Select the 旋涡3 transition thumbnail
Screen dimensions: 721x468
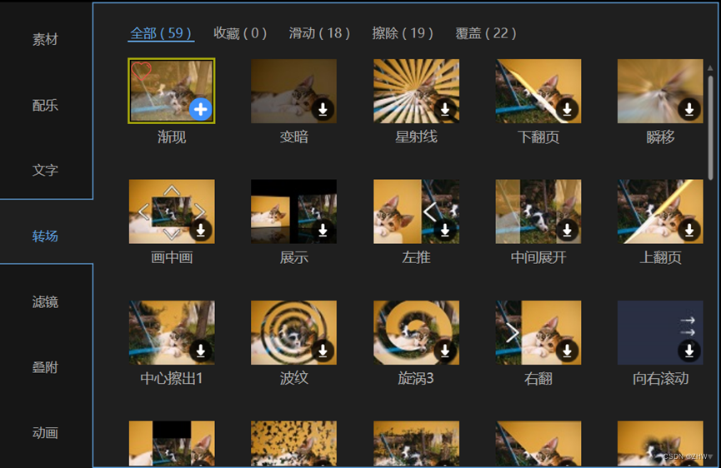tap(416, 332)
